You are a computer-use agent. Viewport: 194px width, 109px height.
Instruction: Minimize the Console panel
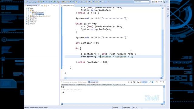point(161,82)
